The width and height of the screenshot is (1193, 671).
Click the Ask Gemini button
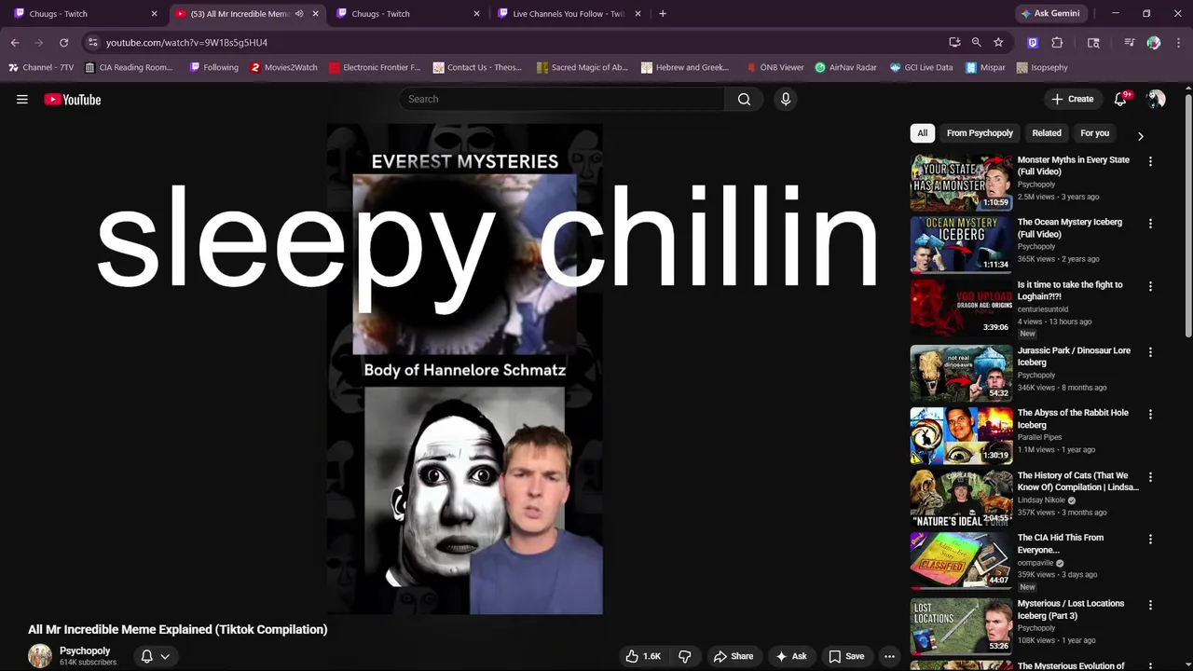[x=1050, y=14]
